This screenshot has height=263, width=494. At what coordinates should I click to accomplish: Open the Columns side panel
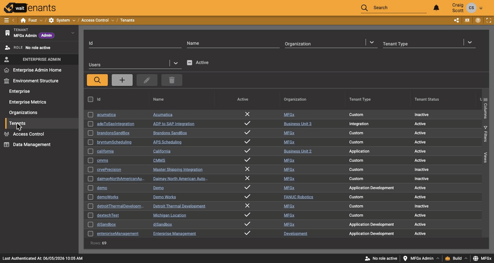point(486,108)
